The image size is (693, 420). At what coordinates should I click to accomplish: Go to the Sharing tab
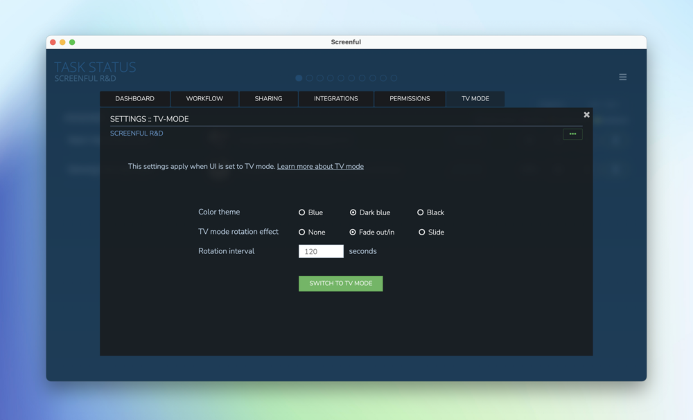pos(268,99)
